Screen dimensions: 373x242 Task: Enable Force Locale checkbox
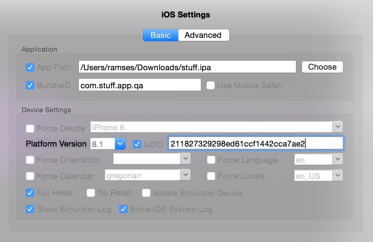point(211,176)
